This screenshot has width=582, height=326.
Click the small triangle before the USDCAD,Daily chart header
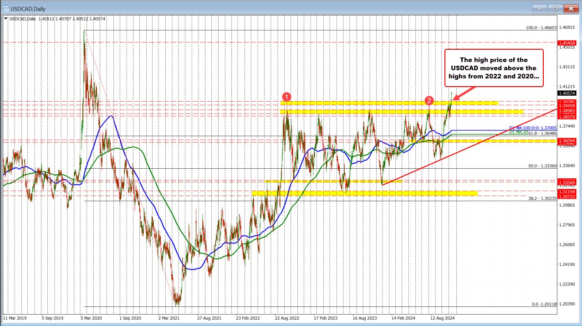tap(5, 19)
